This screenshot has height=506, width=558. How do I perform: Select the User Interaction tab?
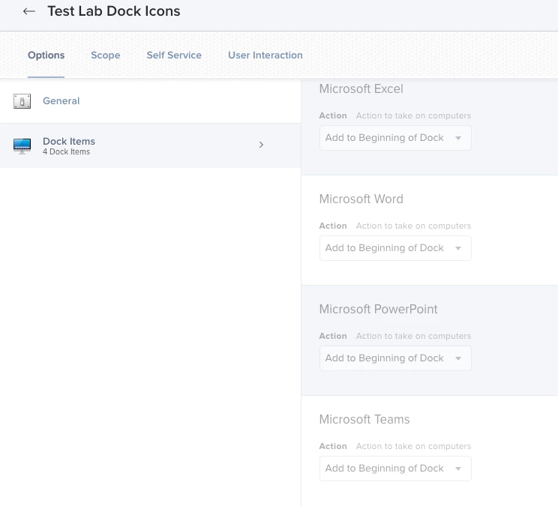tap(265, 55)
